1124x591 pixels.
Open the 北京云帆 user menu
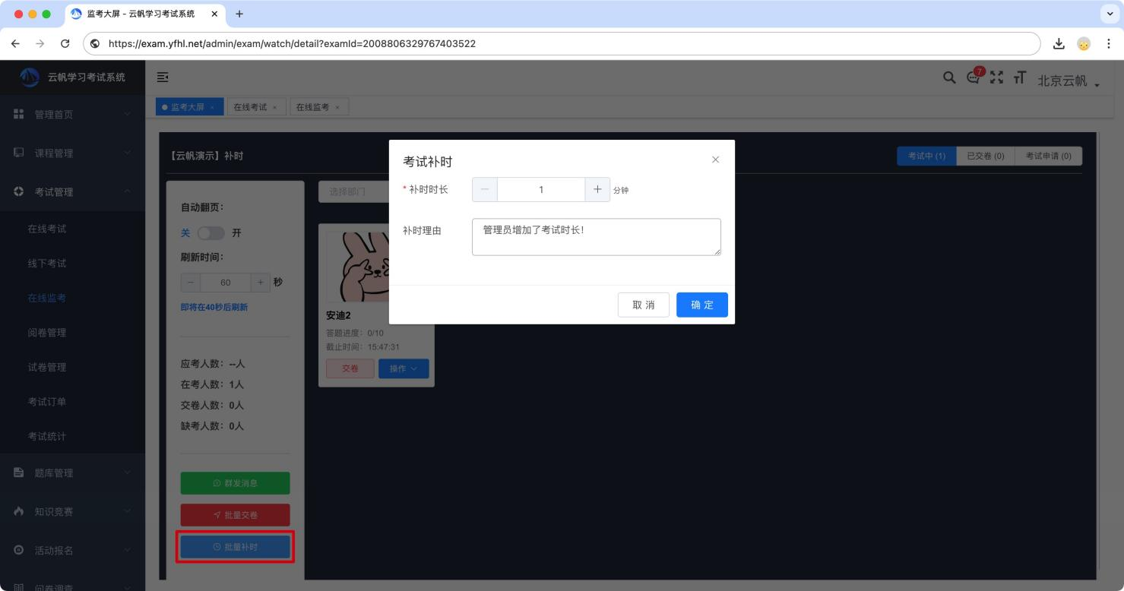1068,81
